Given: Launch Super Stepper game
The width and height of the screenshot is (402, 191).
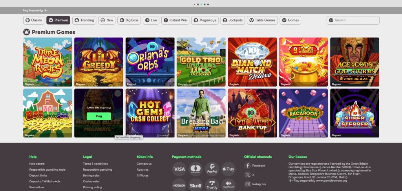Looking at the screenshot, I should (354, 113).
